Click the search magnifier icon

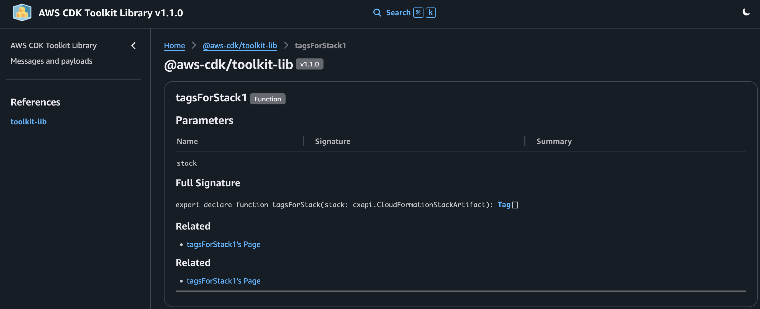click(x=377, y=13)
